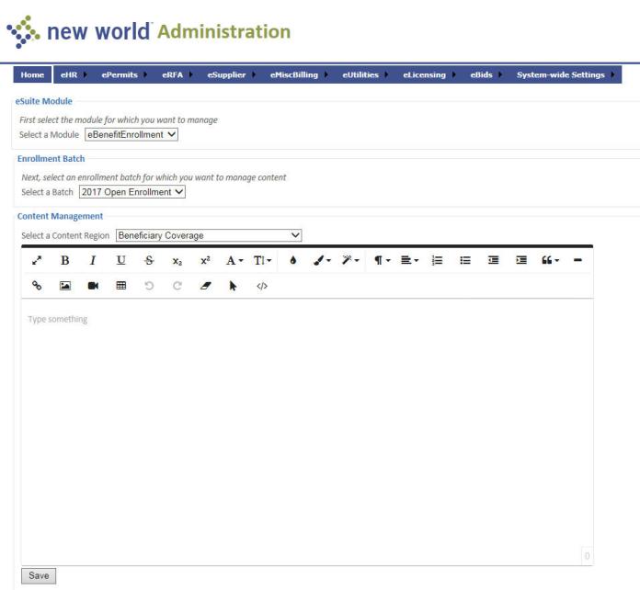Image resolution: width=640 pixels, height=590 pixels.
Task: Toggle the superscript button
Action: click(x=203, y=261)
